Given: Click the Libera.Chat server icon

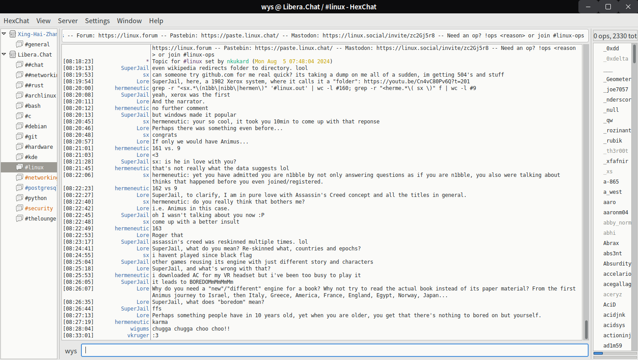Looking at the screenshot, I should point(12,55).
